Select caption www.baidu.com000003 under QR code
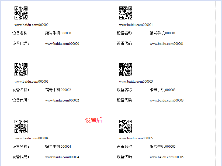 point(136,82)
